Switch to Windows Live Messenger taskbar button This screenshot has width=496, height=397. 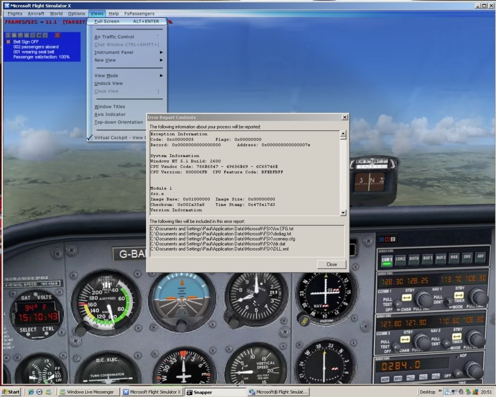[90, 392]
